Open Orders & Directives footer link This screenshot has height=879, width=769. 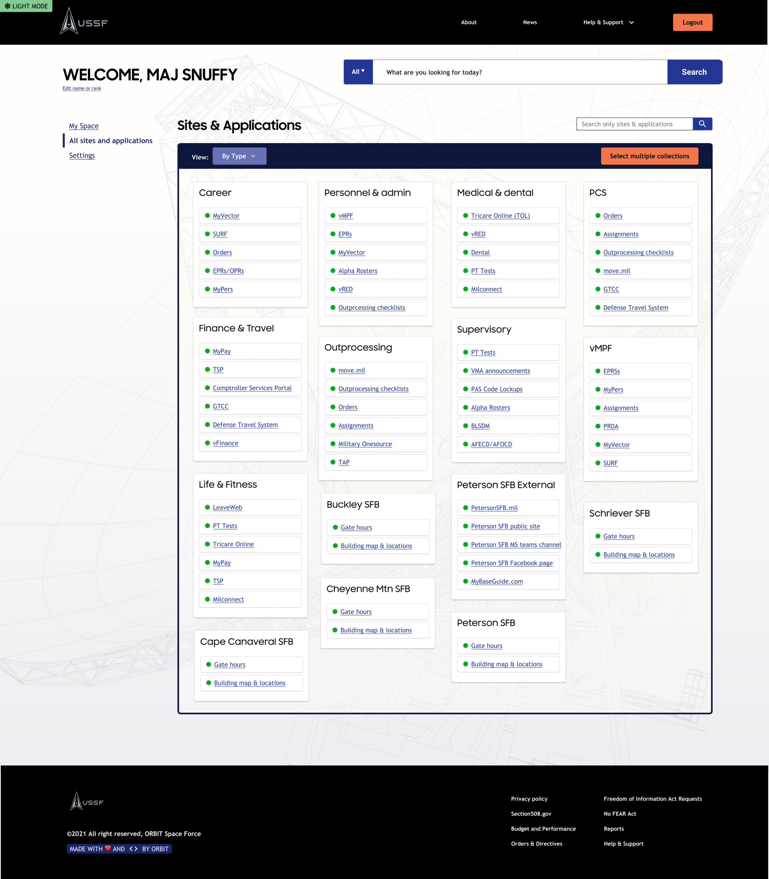[x=536, y=844]
